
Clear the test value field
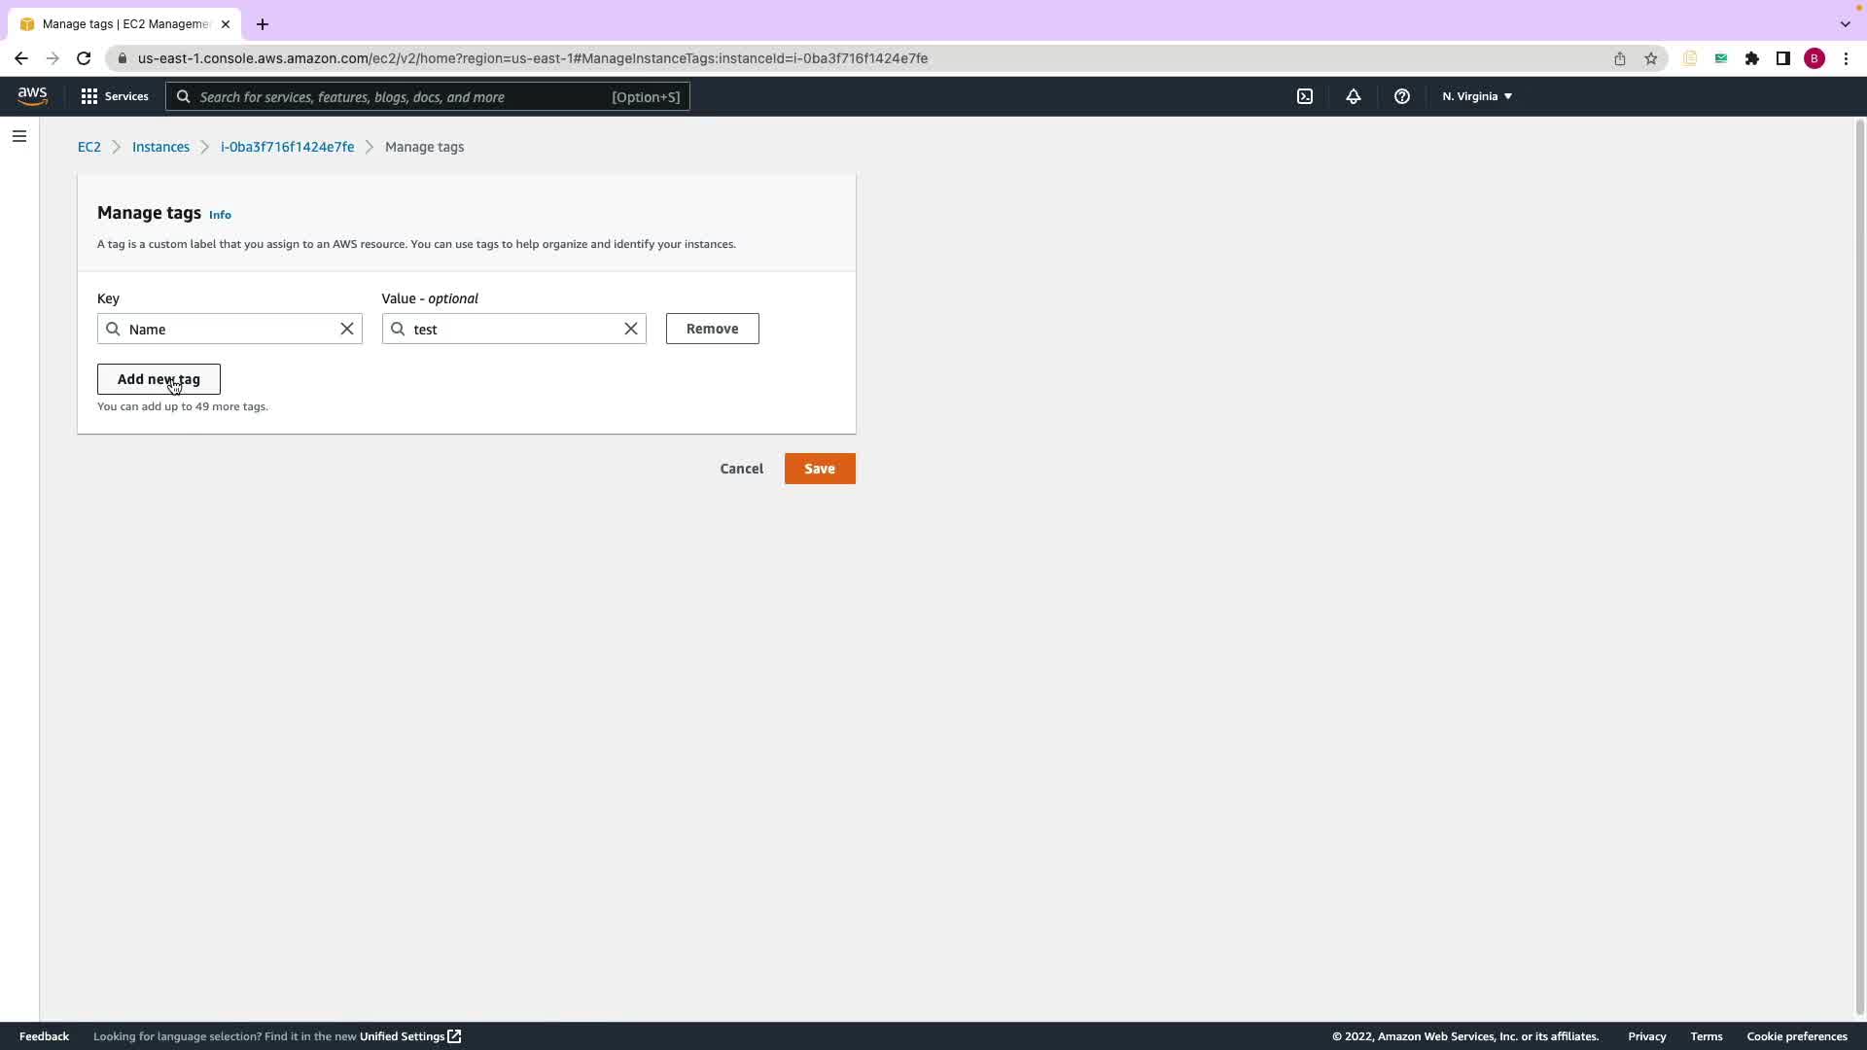tap(631, 329)
